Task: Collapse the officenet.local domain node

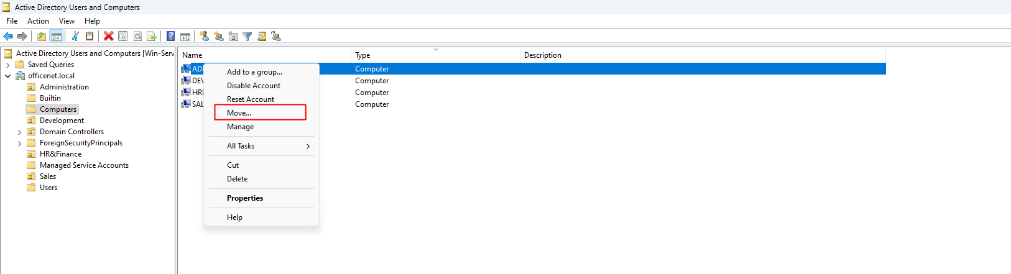Action: click(x=7, y=76)
